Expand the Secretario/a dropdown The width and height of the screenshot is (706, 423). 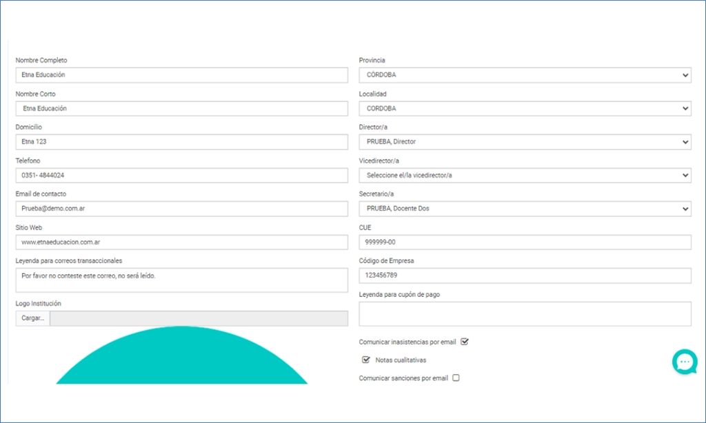point(525,209)
